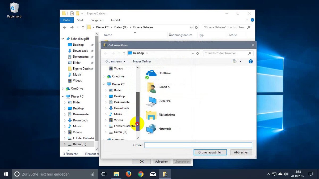
Task: Create a Neuer Ordner
Action: click(x=142, y=61)
